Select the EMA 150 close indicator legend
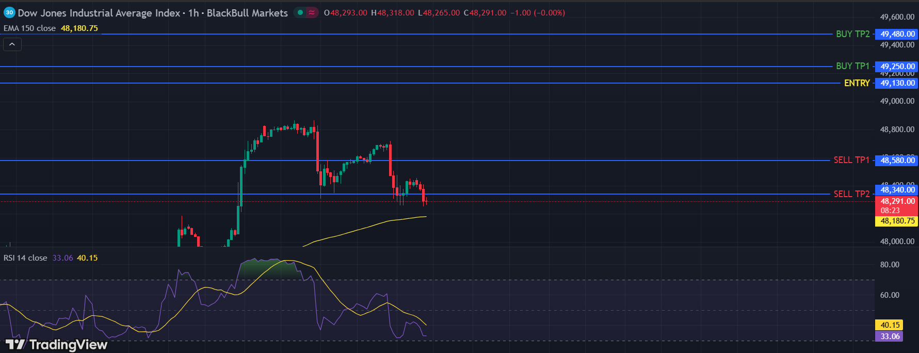This screenshot has height=353, width=919. pyautogui.click(x=29, y=28)
